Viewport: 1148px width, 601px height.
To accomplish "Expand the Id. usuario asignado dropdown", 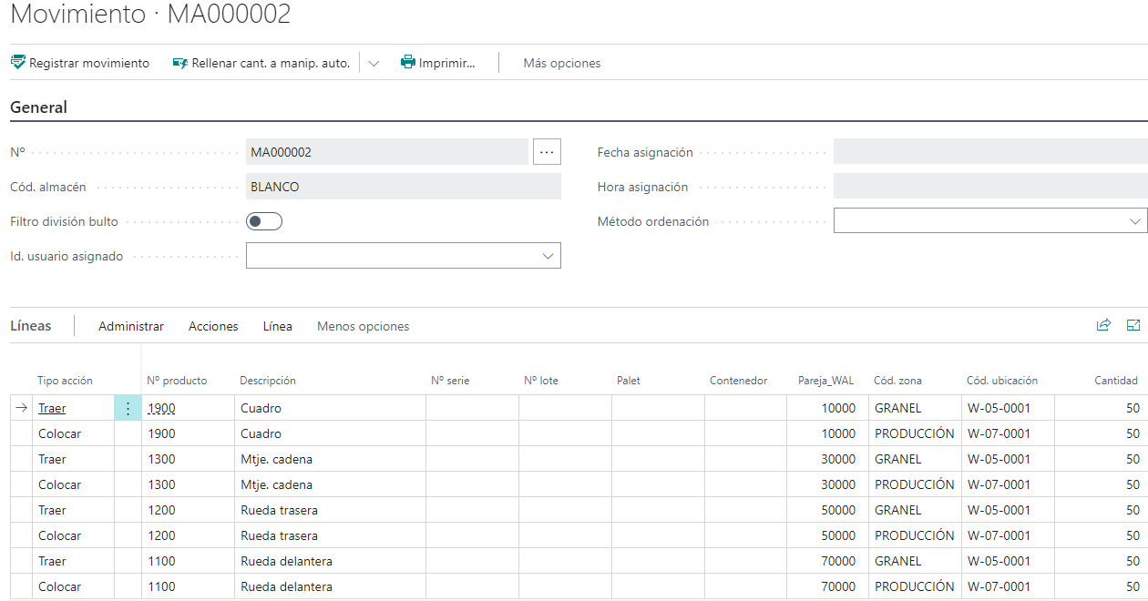I will 548,256.
